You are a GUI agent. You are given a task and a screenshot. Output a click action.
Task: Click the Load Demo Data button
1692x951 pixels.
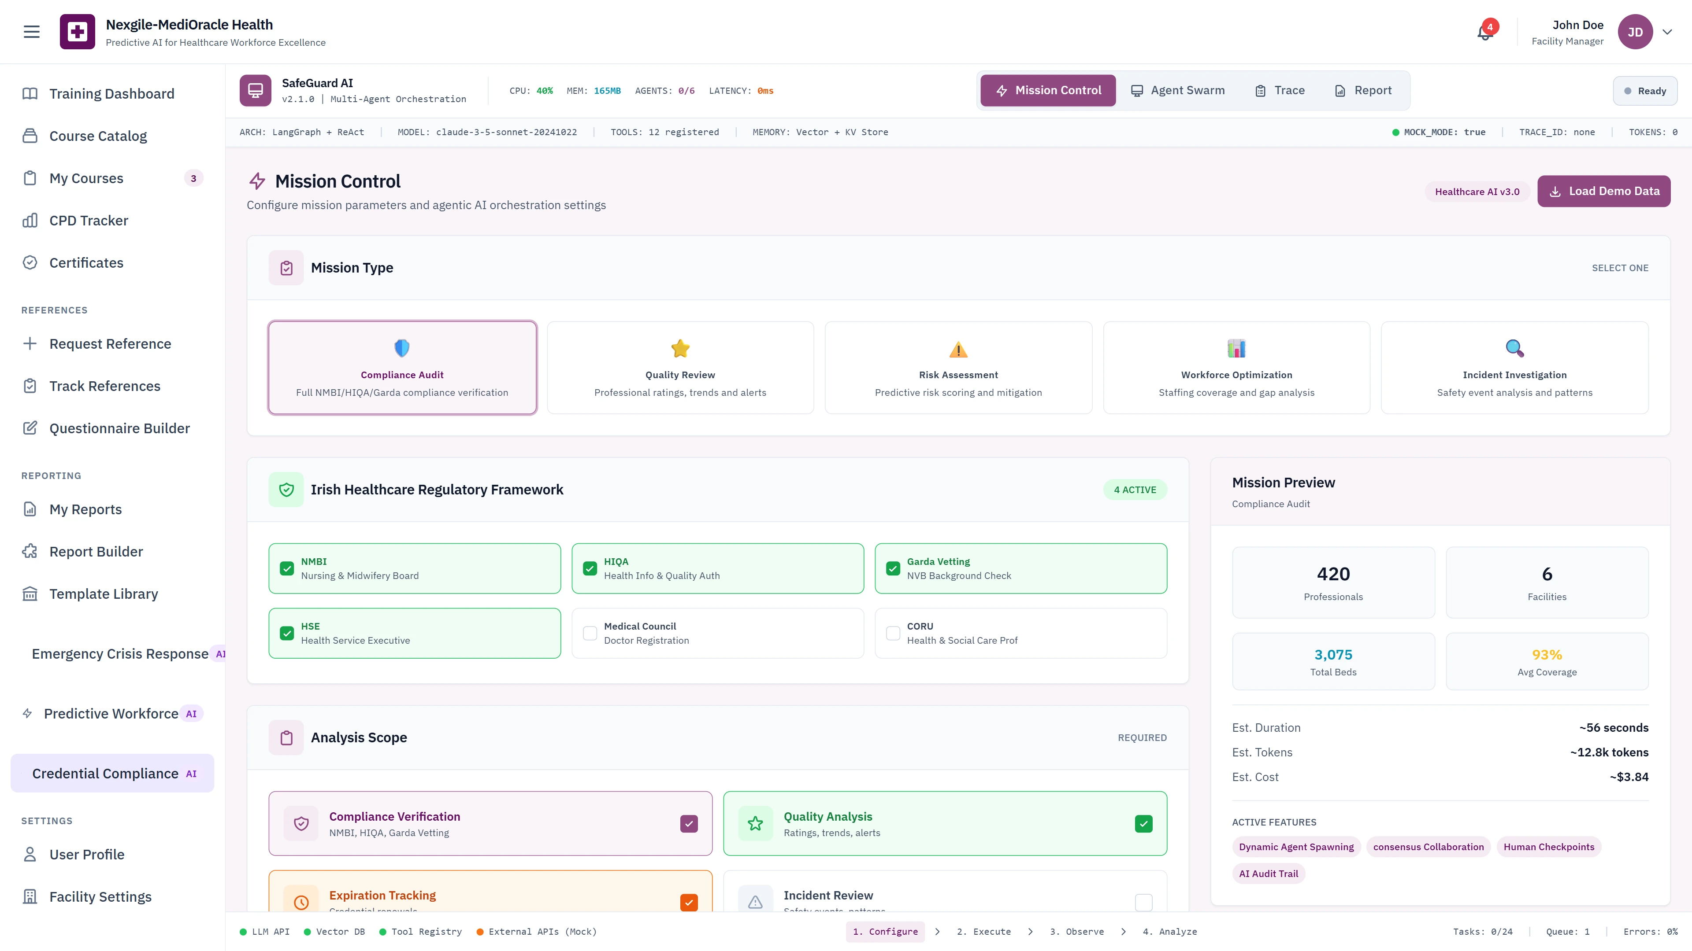1603,191
